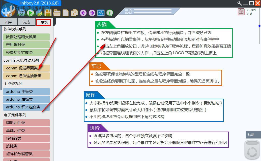The width and height of the screenshot is (261, 161).
Task: Open the 传感器类 sensor category
Action: (26, 138)
